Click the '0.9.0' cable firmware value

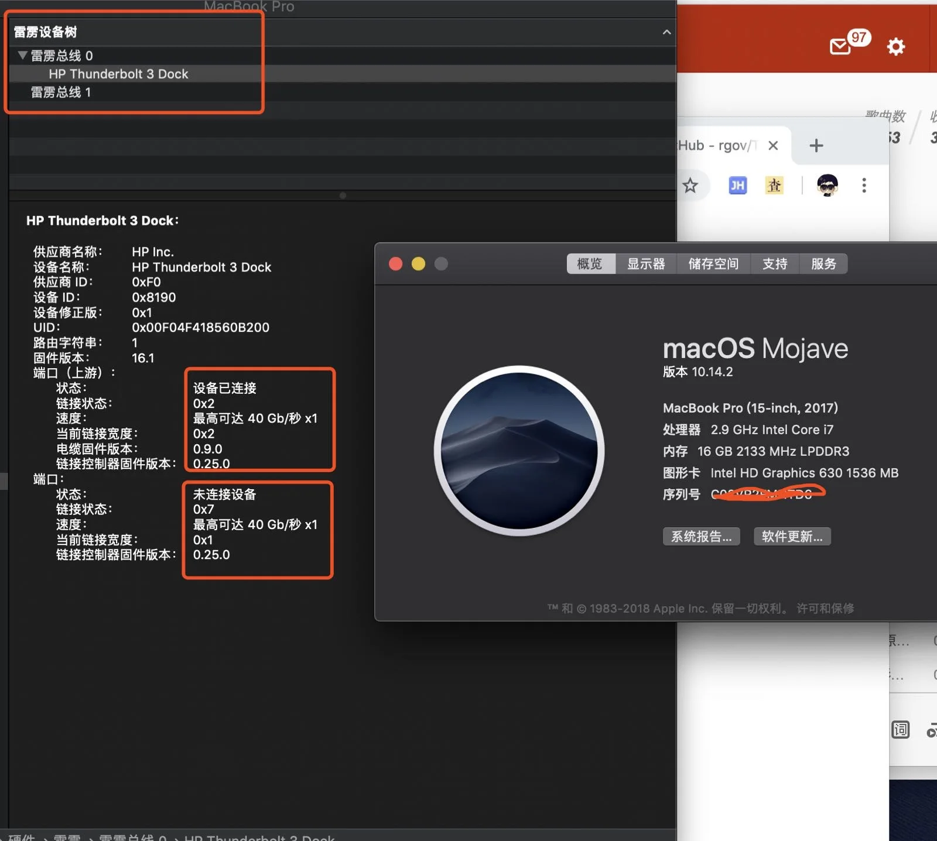coord(208,449)
